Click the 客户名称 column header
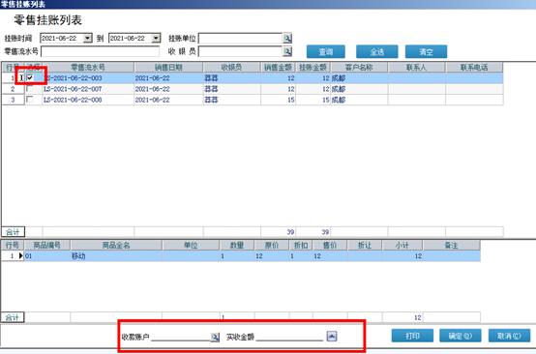Viewport: 536px width, 354px height. 359,68
